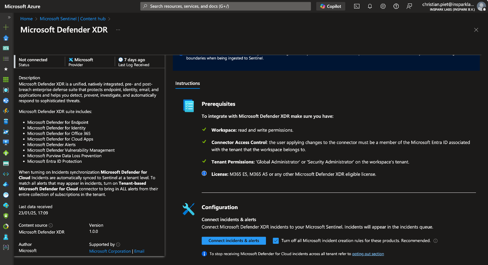The width and height of the screenshot is (488, 265).
Task: Open Function App lightning icon
Action: tap(6, 111)
